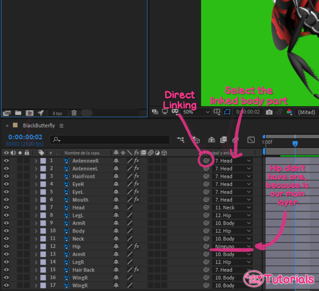Take a snapshot with the camera icon
Screen dimensions: 319x291
point(269,112)
